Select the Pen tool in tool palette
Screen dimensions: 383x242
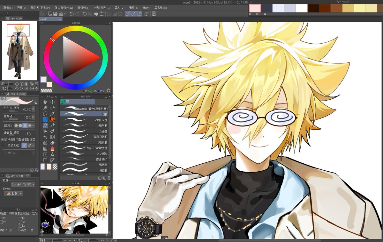coord(45,125)
